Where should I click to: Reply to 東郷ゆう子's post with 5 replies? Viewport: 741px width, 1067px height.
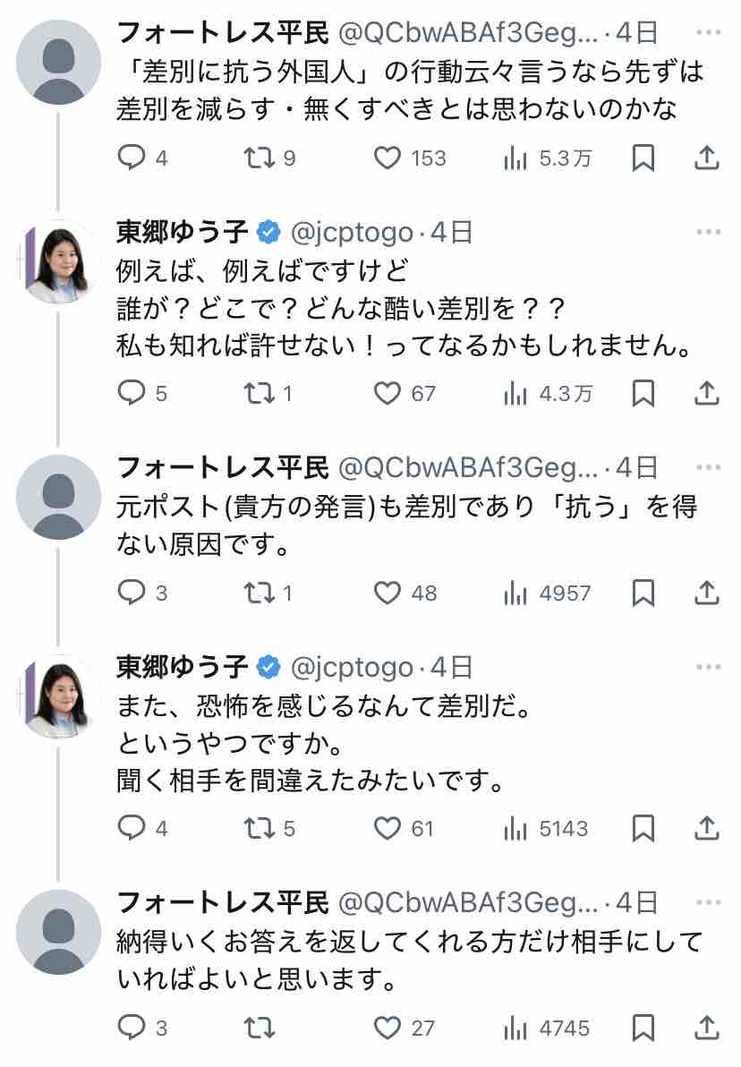click(x=132, y=393)
